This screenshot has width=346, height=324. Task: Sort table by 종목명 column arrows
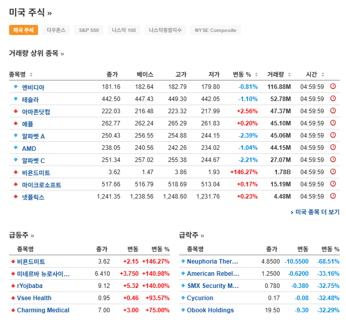pyautogui.click(x=31, y=75)
